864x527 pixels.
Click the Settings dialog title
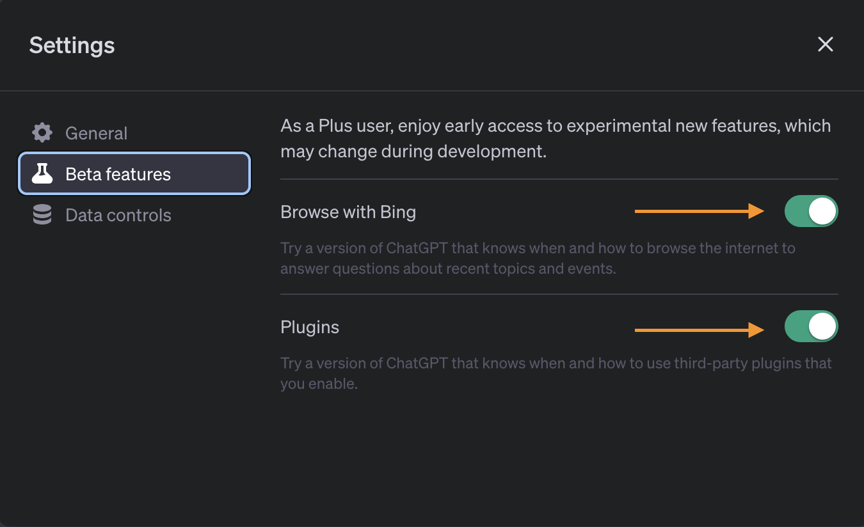pos(72,45)
